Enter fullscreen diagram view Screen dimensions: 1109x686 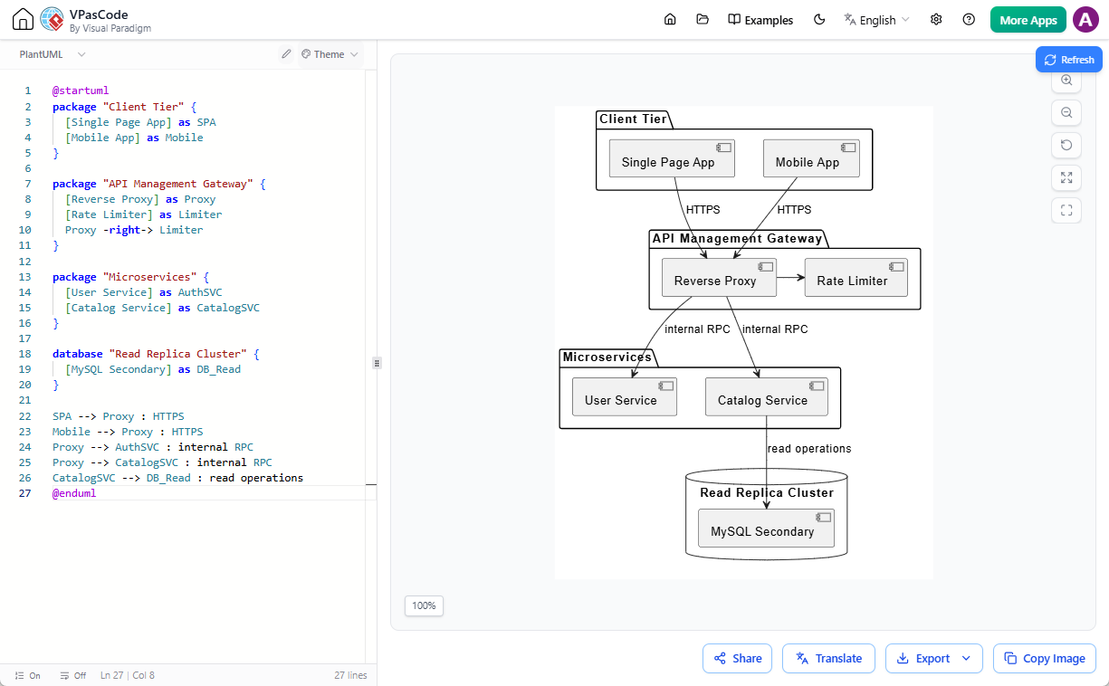coord(1066,211)
